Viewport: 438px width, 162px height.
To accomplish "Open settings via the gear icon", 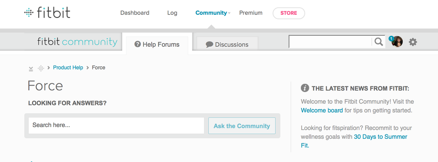I will pos(413,42).
